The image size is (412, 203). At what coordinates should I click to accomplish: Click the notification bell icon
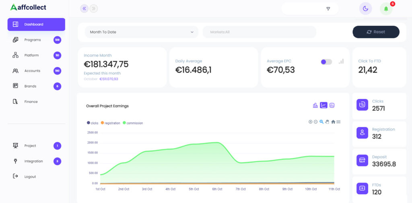[386, 9]
